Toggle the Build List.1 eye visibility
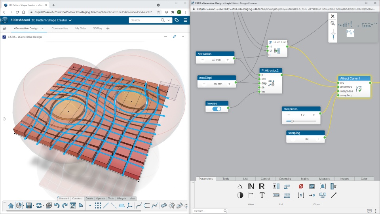This screenshot has height=214, width=380. coord(270,42)
